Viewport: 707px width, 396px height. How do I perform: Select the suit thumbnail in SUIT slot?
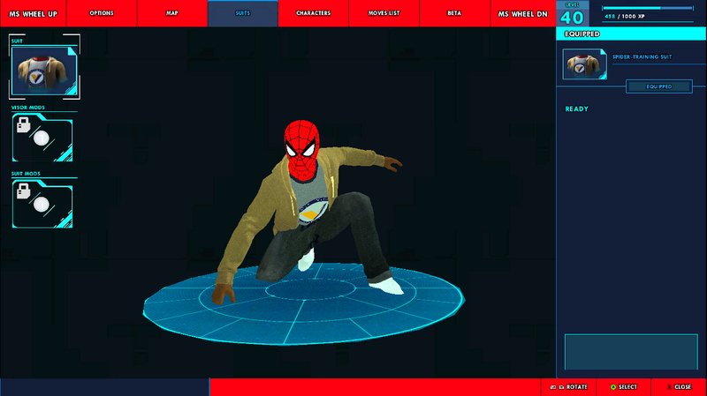click(x=44, y=71)
